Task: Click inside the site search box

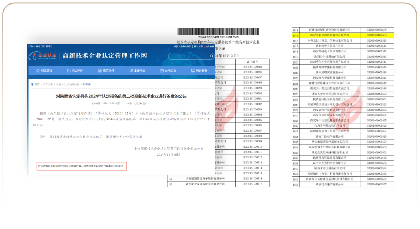Action: (189, 56)
